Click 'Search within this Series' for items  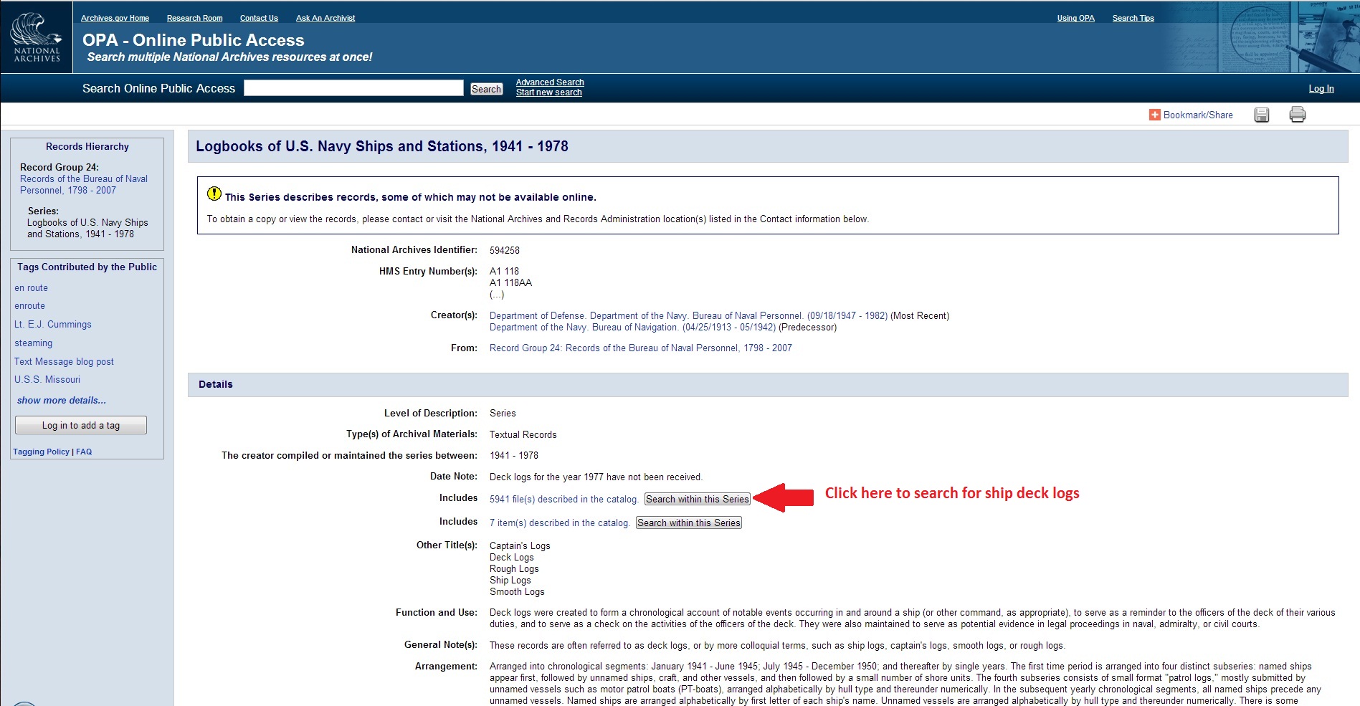[688, 523]
